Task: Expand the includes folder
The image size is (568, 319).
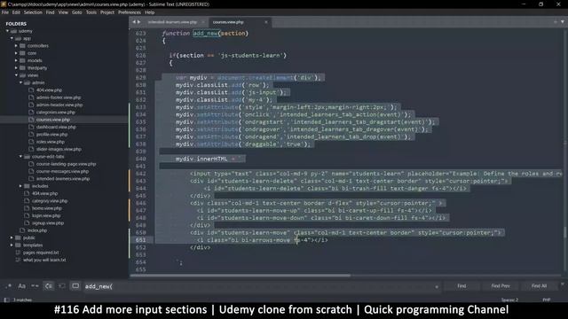Action: [20, 186]
